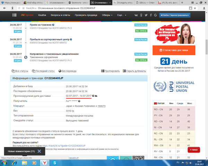This screenshot has width=208, height=166.
Task: Open the Odnoklassniki social icon
Action: coord(141,15)
